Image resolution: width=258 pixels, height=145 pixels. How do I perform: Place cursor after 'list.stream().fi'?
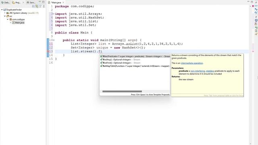pos(102,52)
